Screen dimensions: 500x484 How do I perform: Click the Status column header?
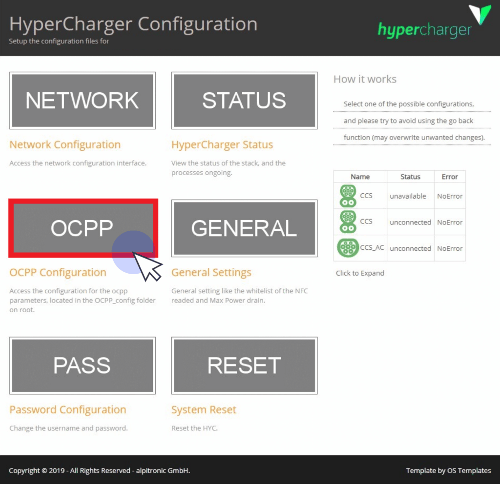(410, 177)
